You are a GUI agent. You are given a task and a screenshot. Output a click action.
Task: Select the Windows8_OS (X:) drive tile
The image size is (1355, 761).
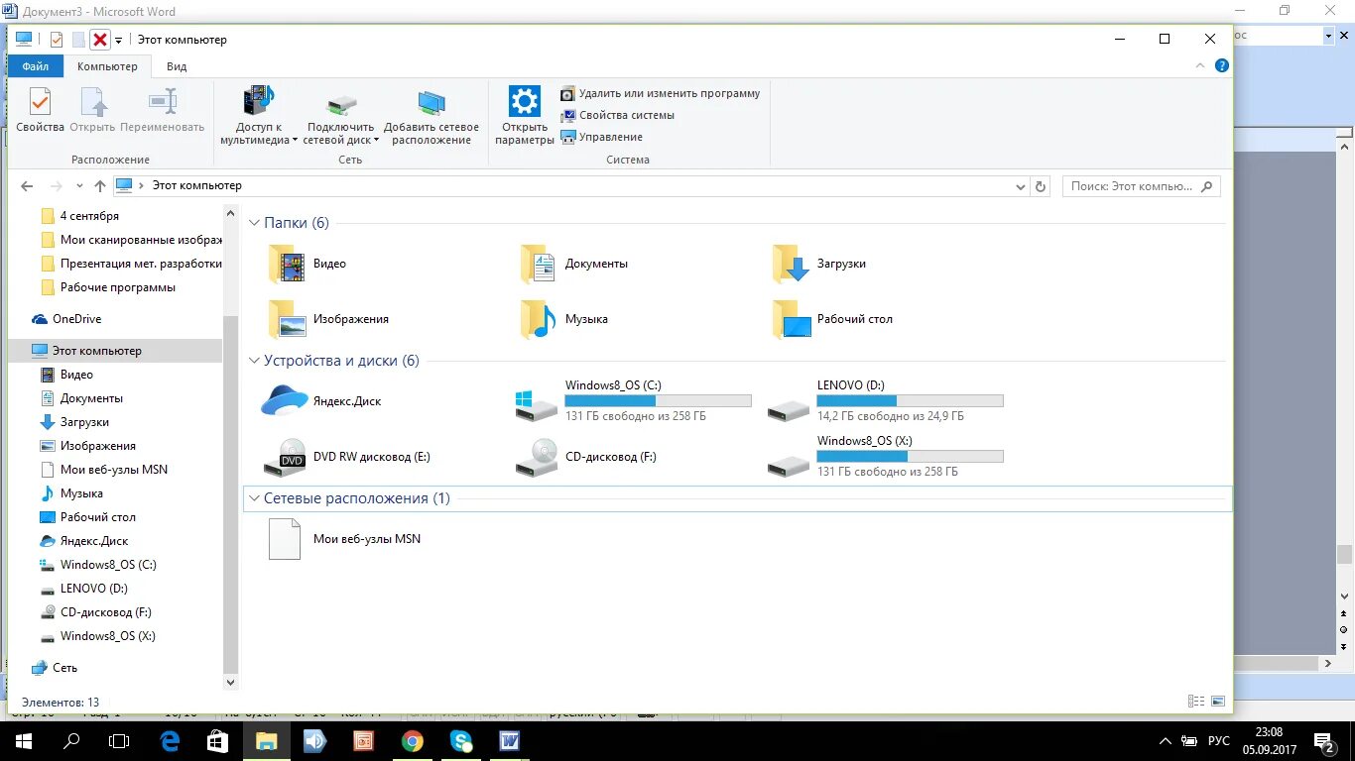[885, 457]
